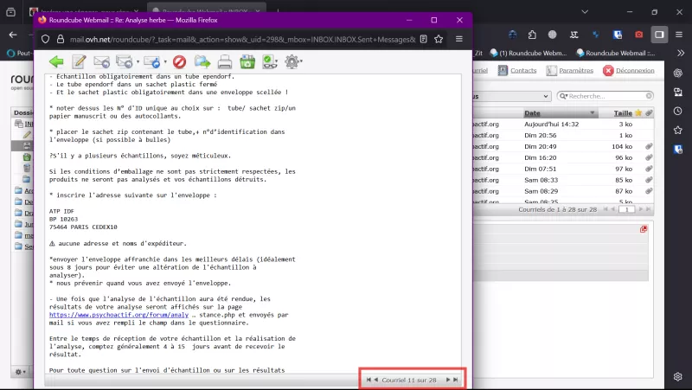Navigate back in main Firefox window
Image resolution: width=692 pixels, height=390 pixels.
point(13,35)
